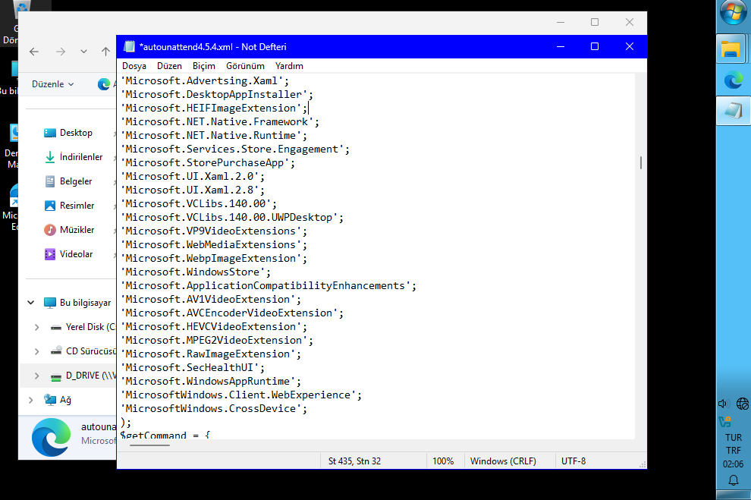The width and height of the screenshot is (751, 500).
Task: Open the Biçim menu
Action: 204,65
